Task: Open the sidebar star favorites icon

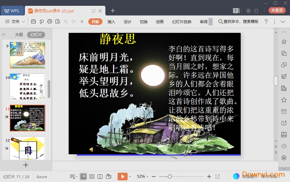Action: pyautogui.click(x=284, y=100)
